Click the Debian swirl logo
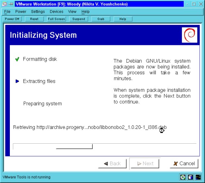205x183 pixels. click(x=189, y=35)
